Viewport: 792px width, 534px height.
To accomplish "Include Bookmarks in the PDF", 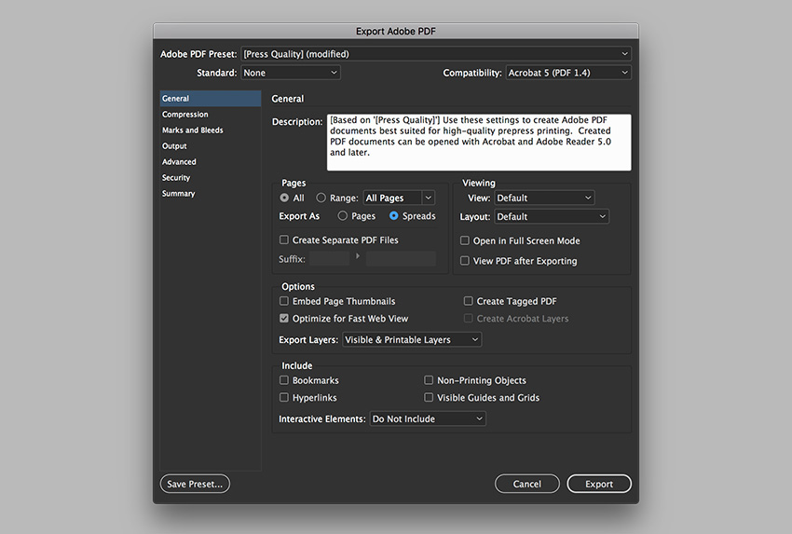I will (284, 380).
